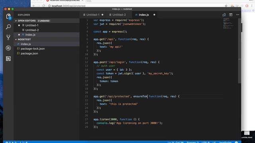Click the code minimap preview
This screenshot has height=143, width=255.
point(228,23)
